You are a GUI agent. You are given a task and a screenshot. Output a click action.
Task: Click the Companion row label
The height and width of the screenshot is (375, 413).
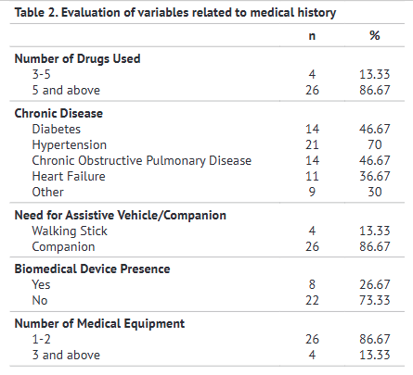click(x=63, y=247)
